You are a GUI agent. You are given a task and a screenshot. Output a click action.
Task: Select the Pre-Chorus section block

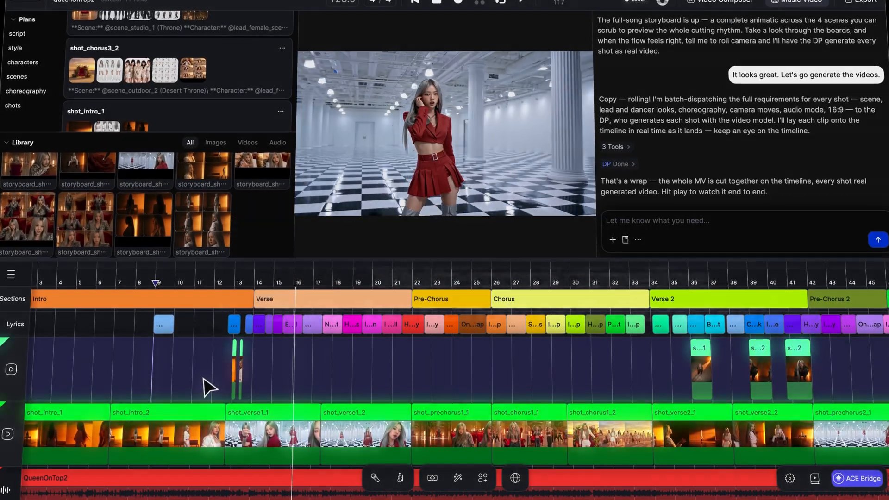coord(451,299)
